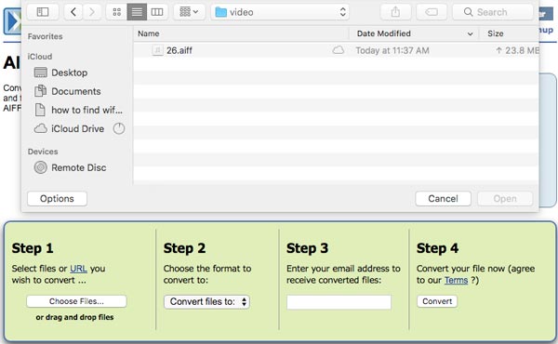Image resolution: width=558 pixels, height=344 pixels.
Task: Open the Terms link in Step 4
Action: [x=456, y=281]
